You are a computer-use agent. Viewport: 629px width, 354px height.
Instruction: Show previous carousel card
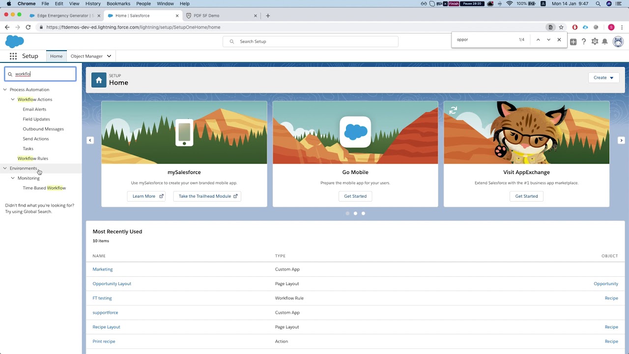(90, 141)
